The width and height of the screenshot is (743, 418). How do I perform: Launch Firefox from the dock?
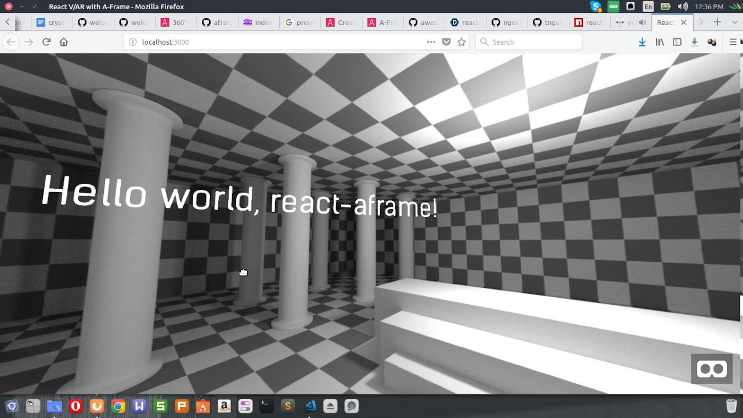(96, 406)
